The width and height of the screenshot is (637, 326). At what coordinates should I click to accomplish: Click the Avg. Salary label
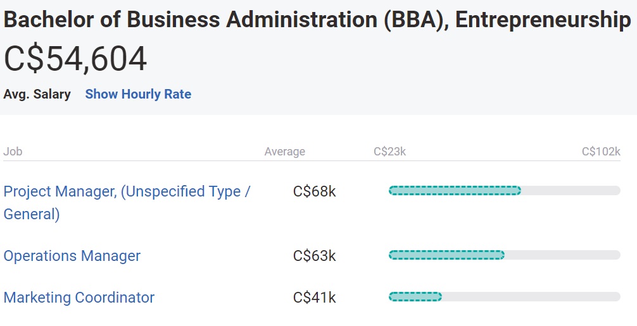[37, 94]
